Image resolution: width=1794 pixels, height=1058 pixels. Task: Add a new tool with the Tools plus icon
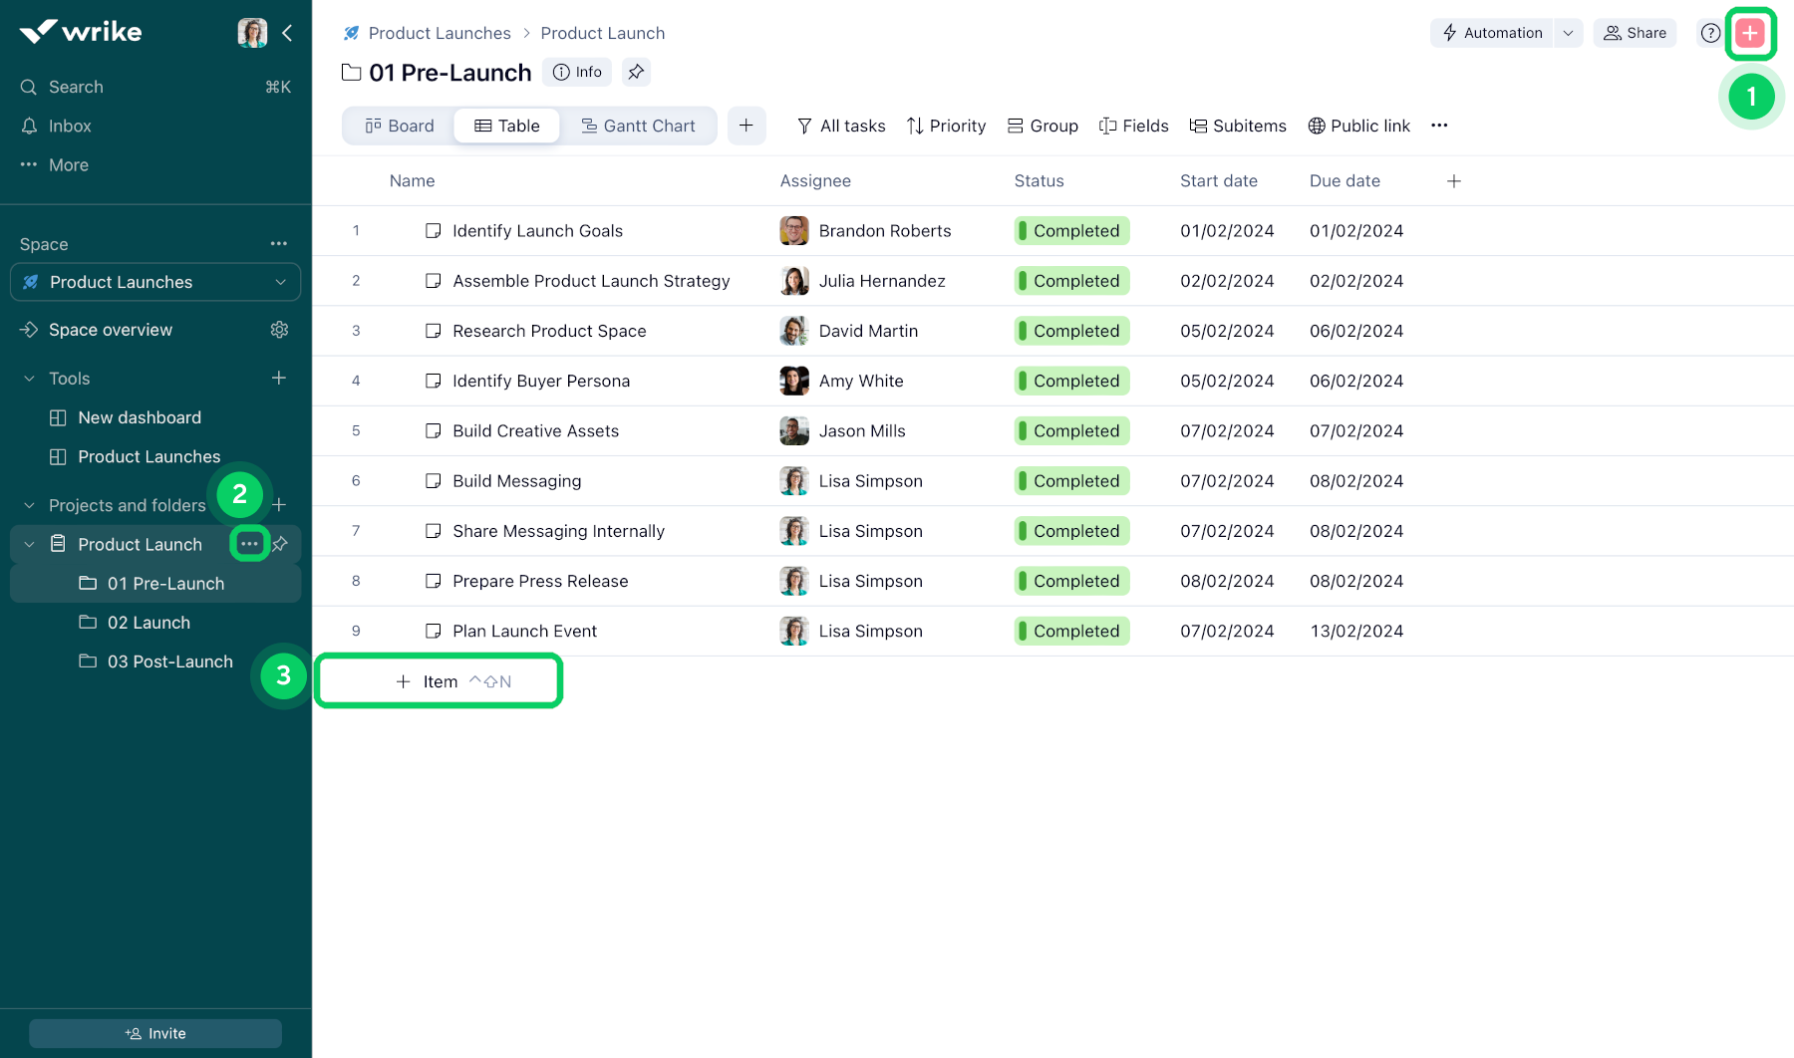[280, 379]
